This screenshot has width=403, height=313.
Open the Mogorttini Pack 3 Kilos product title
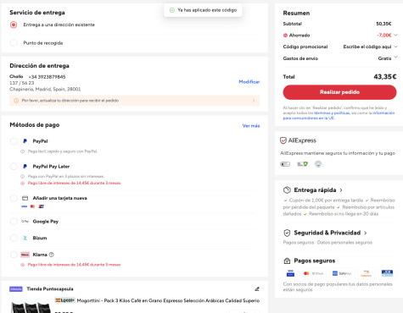point(168,300)
